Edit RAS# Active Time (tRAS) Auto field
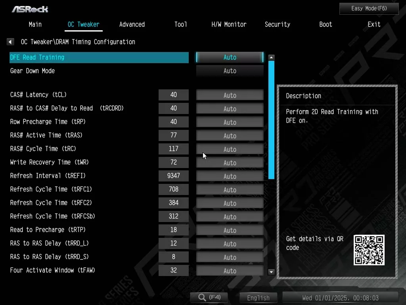Viewport: 406px width, 305px height. pos(230,136)
